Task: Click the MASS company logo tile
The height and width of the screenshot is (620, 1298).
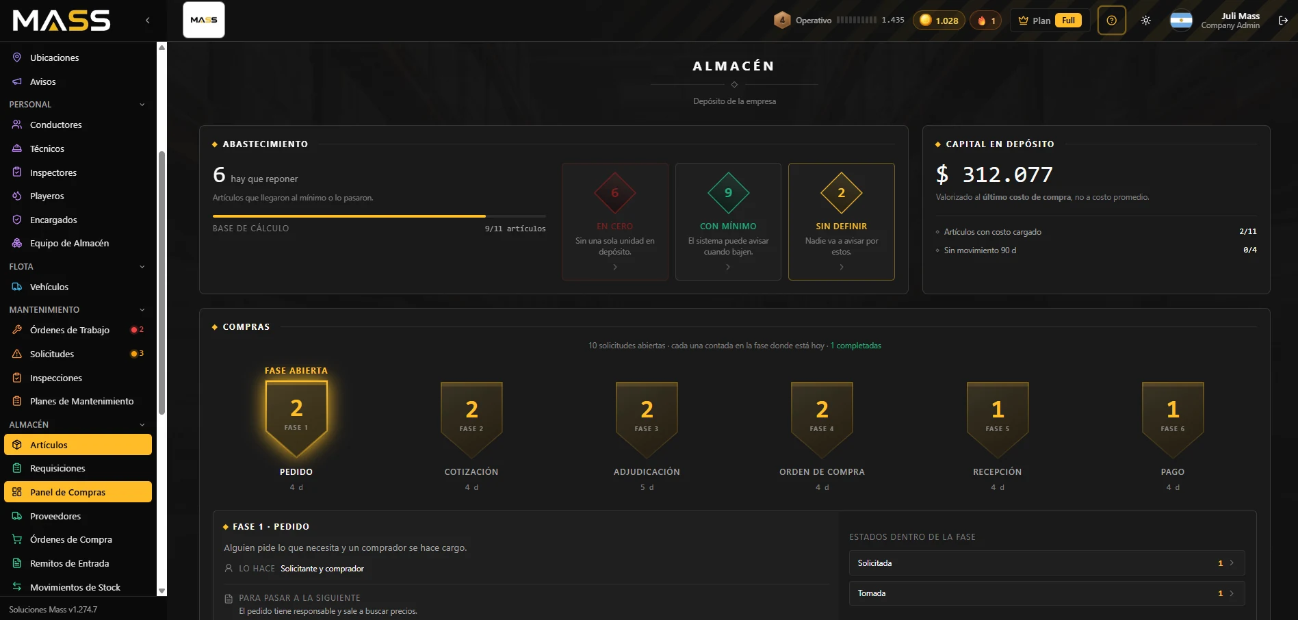Action: [x=204, y=20]
